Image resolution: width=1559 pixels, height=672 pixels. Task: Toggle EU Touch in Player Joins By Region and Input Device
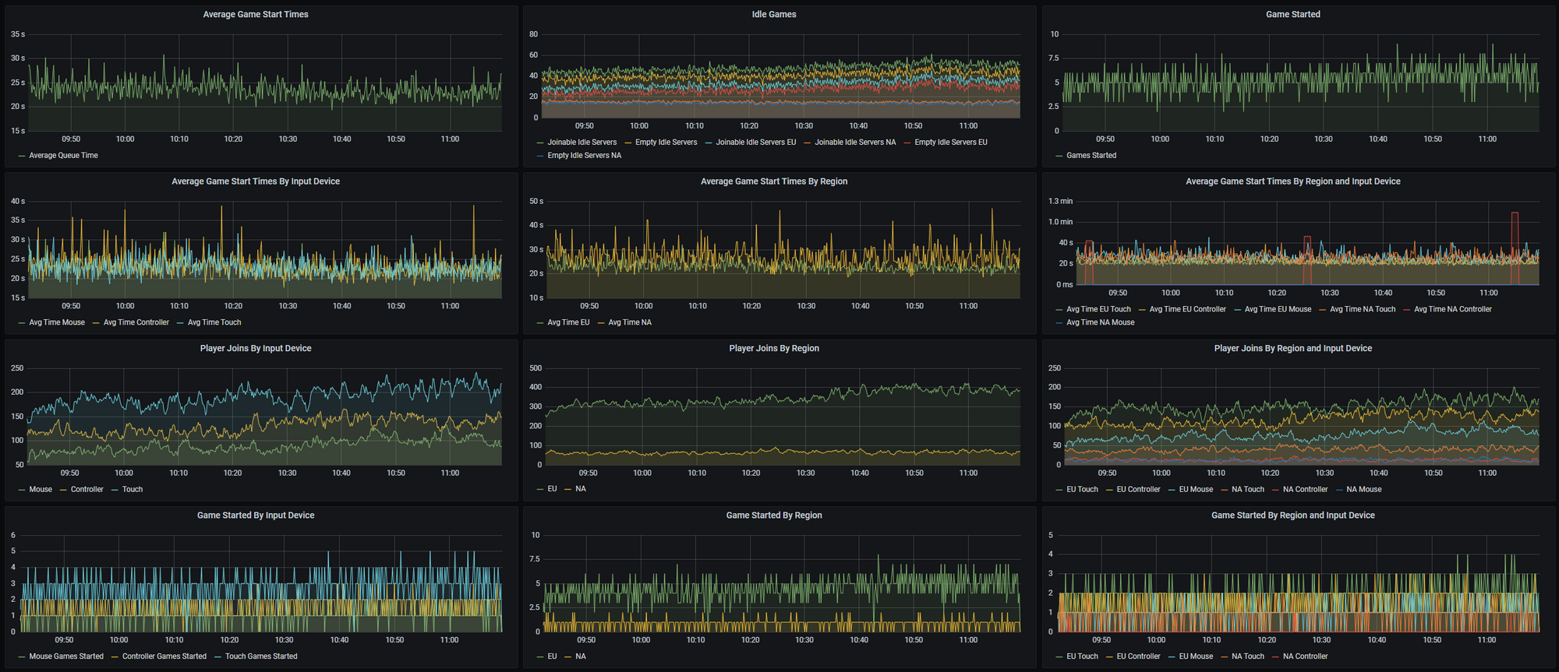click(1082, 490)
